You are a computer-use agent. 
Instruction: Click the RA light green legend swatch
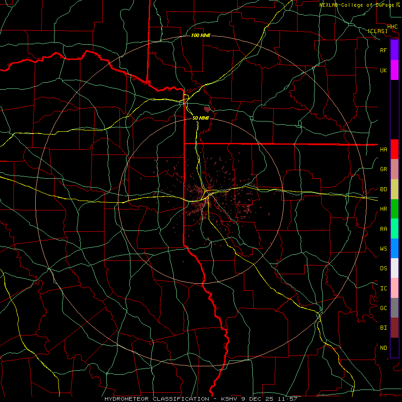pyautogui.click(x=394, y=229)
